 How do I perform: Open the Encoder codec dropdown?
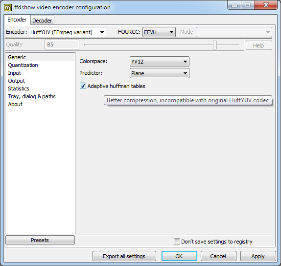tap(68, 32)
